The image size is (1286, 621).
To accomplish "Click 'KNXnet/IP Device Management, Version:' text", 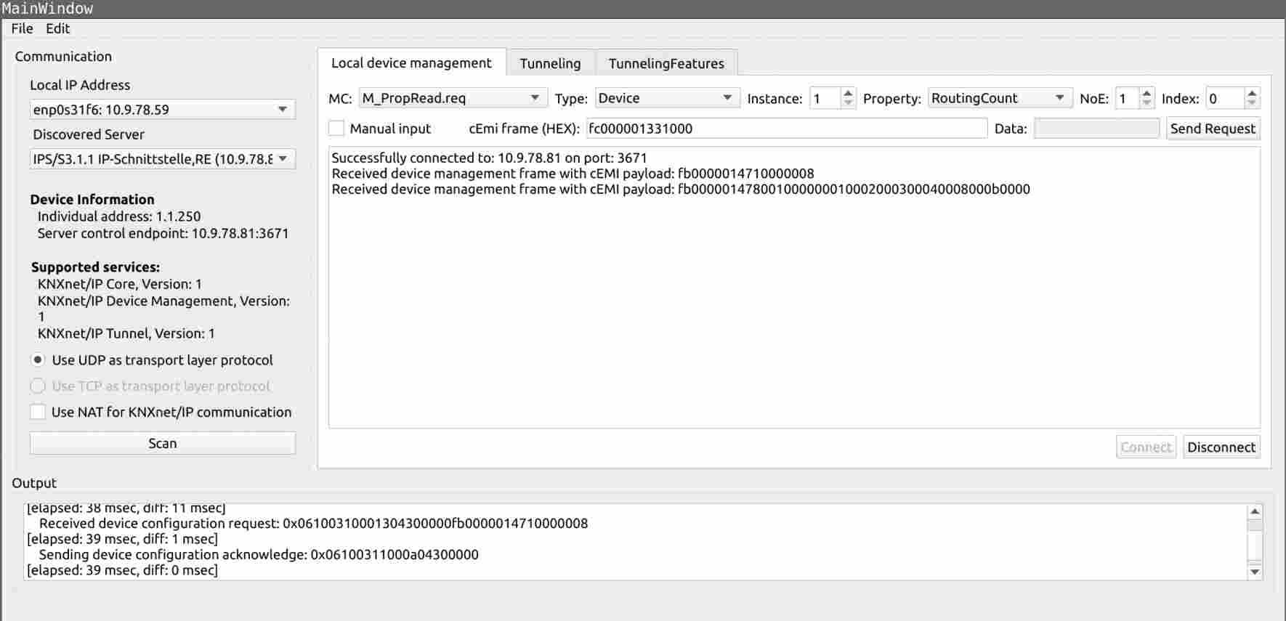I will [x=163, y=301].
